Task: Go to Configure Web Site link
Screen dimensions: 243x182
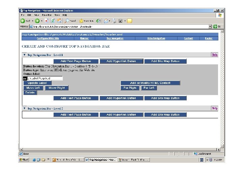Action: [x=48, y=38]
